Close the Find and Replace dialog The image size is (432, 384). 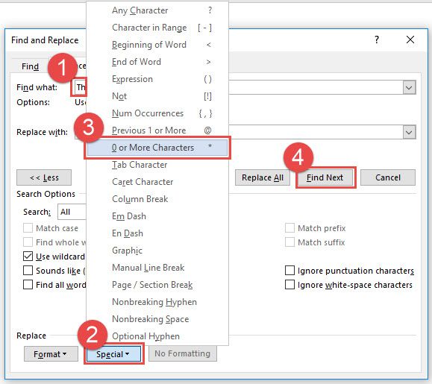coord(410,40)
